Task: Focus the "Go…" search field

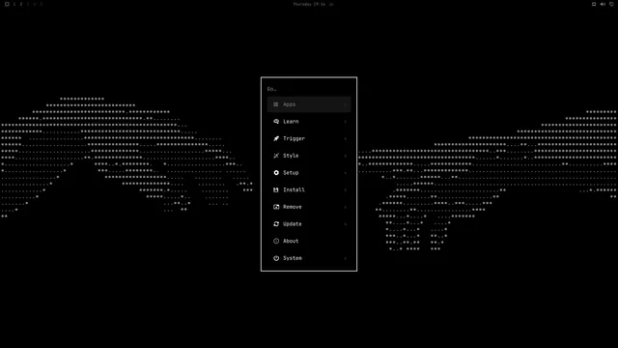Action: point(309,89)
